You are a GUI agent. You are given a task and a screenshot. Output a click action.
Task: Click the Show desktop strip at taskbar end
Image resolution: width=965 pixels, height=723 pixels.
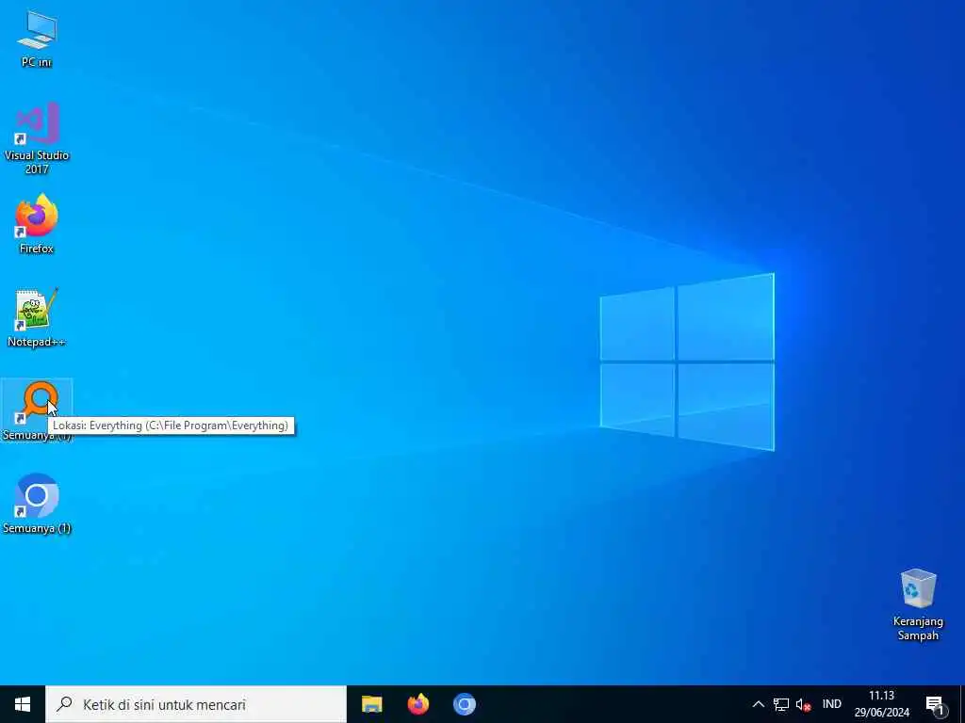tap(962, 704)
